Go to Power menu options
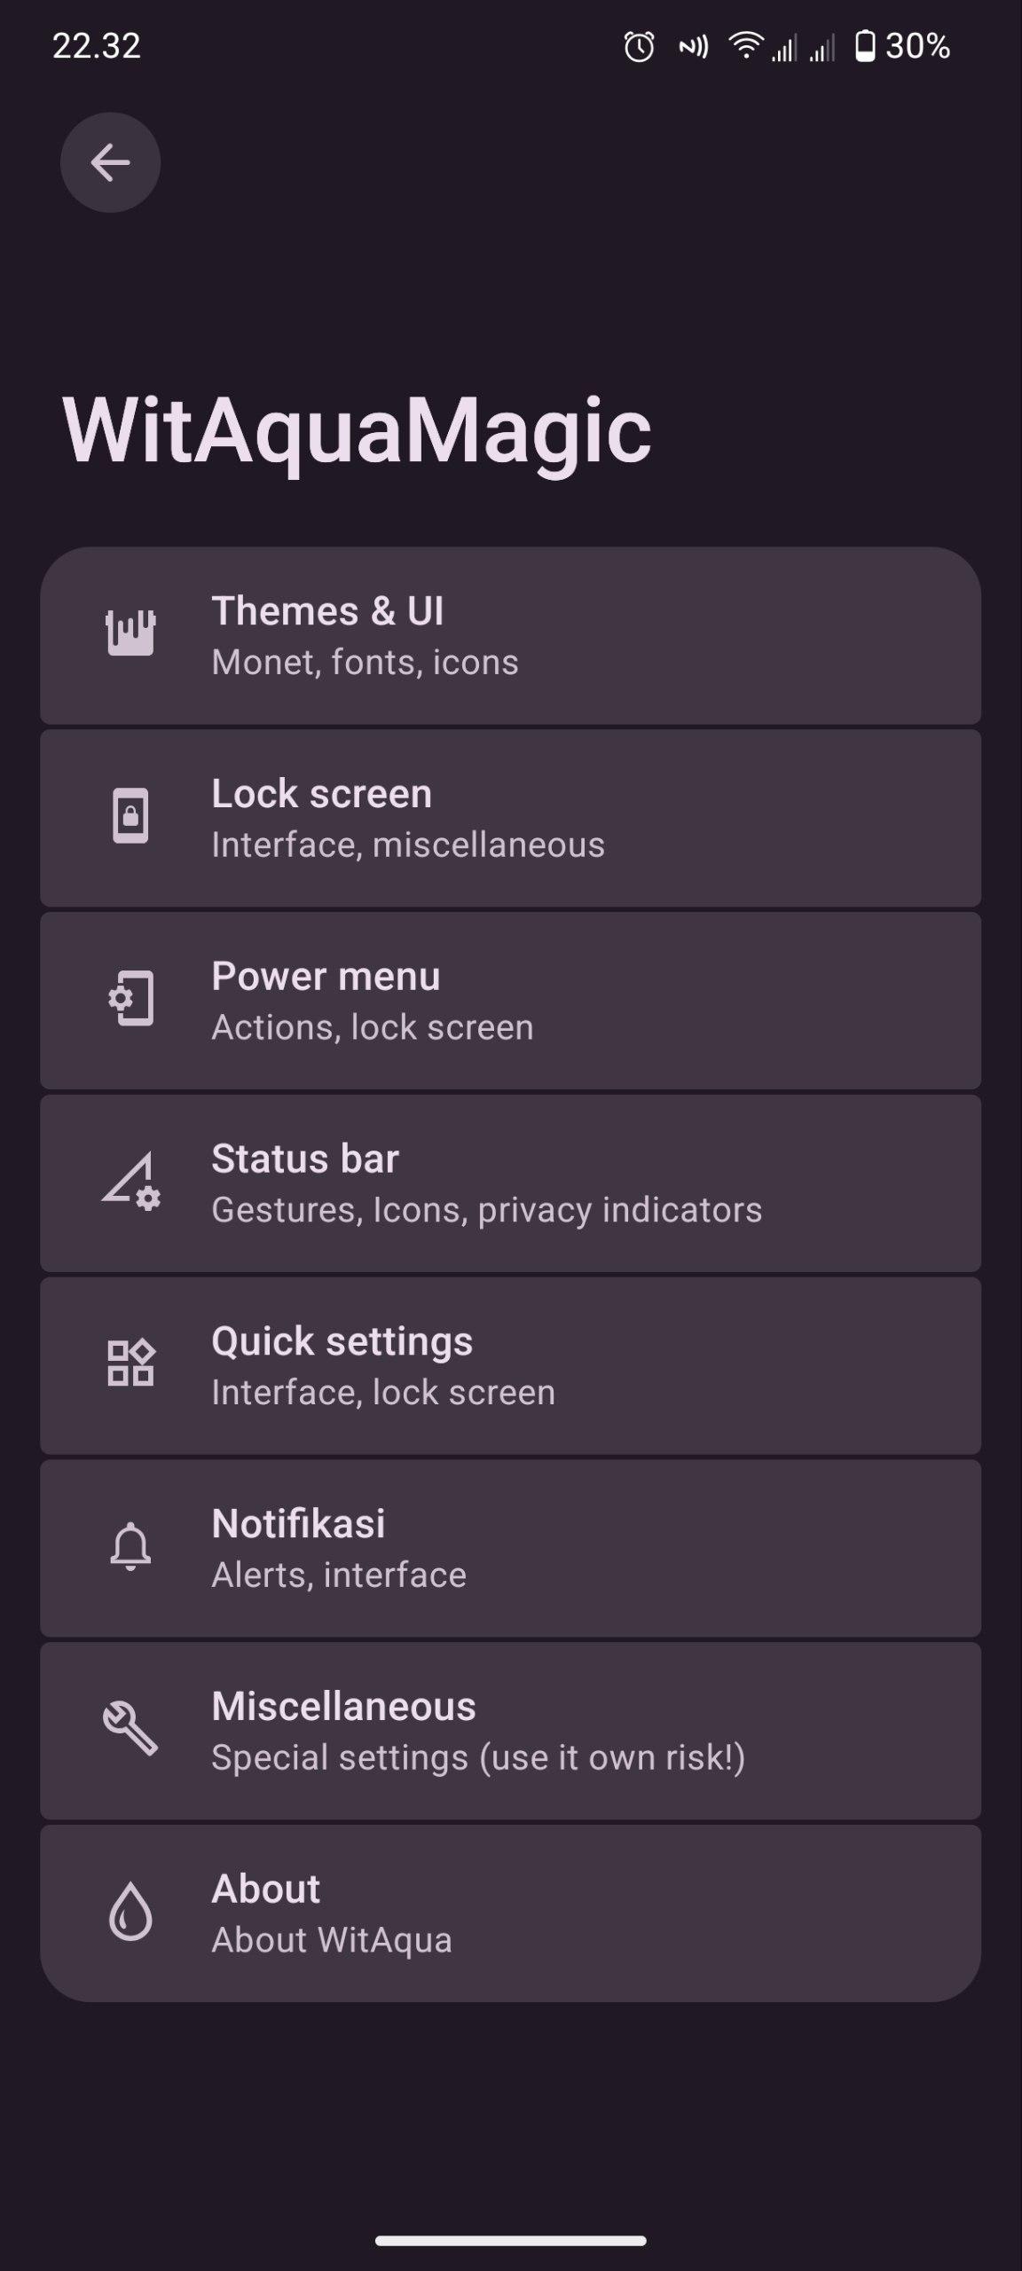Screen dimensions: 1022x2271 click(x=510, y=1001)
